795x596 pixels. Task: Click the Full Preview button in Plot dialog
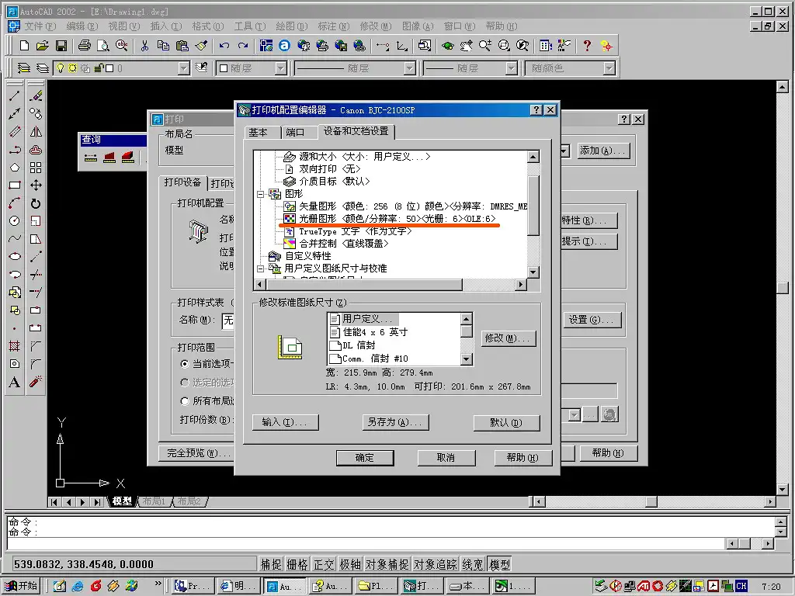(198, 452)
